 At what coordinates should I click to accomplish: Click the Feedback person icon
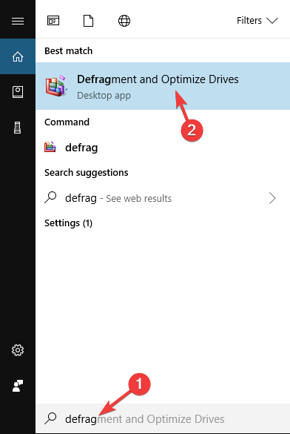tap(18, 386)
